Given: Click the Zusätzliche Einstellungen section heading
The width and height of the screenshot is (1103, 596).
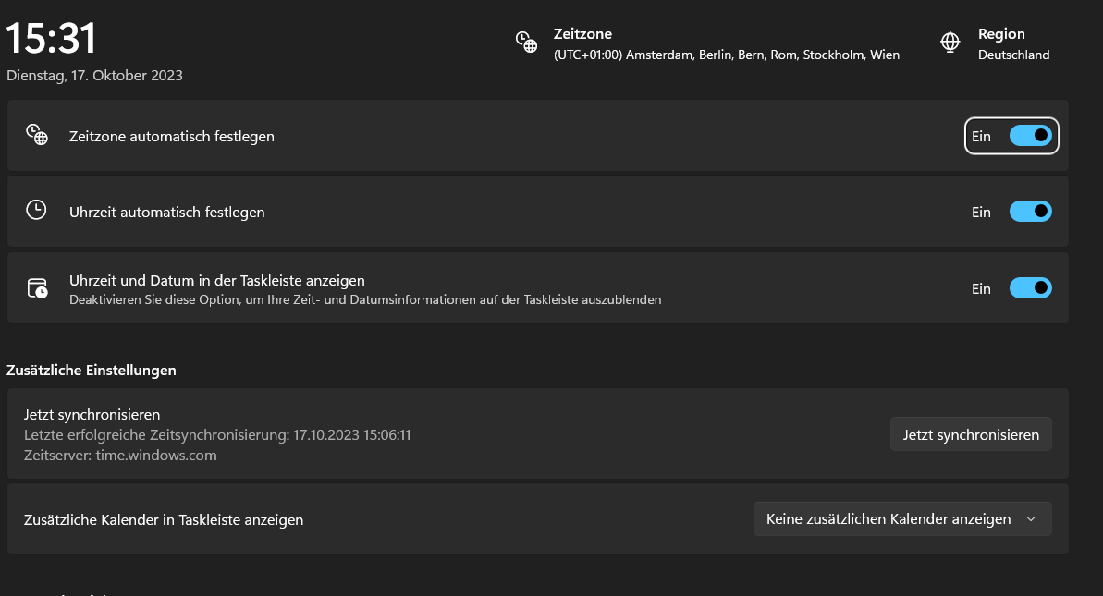Looking at the screenshot, I should coord(92,371).
